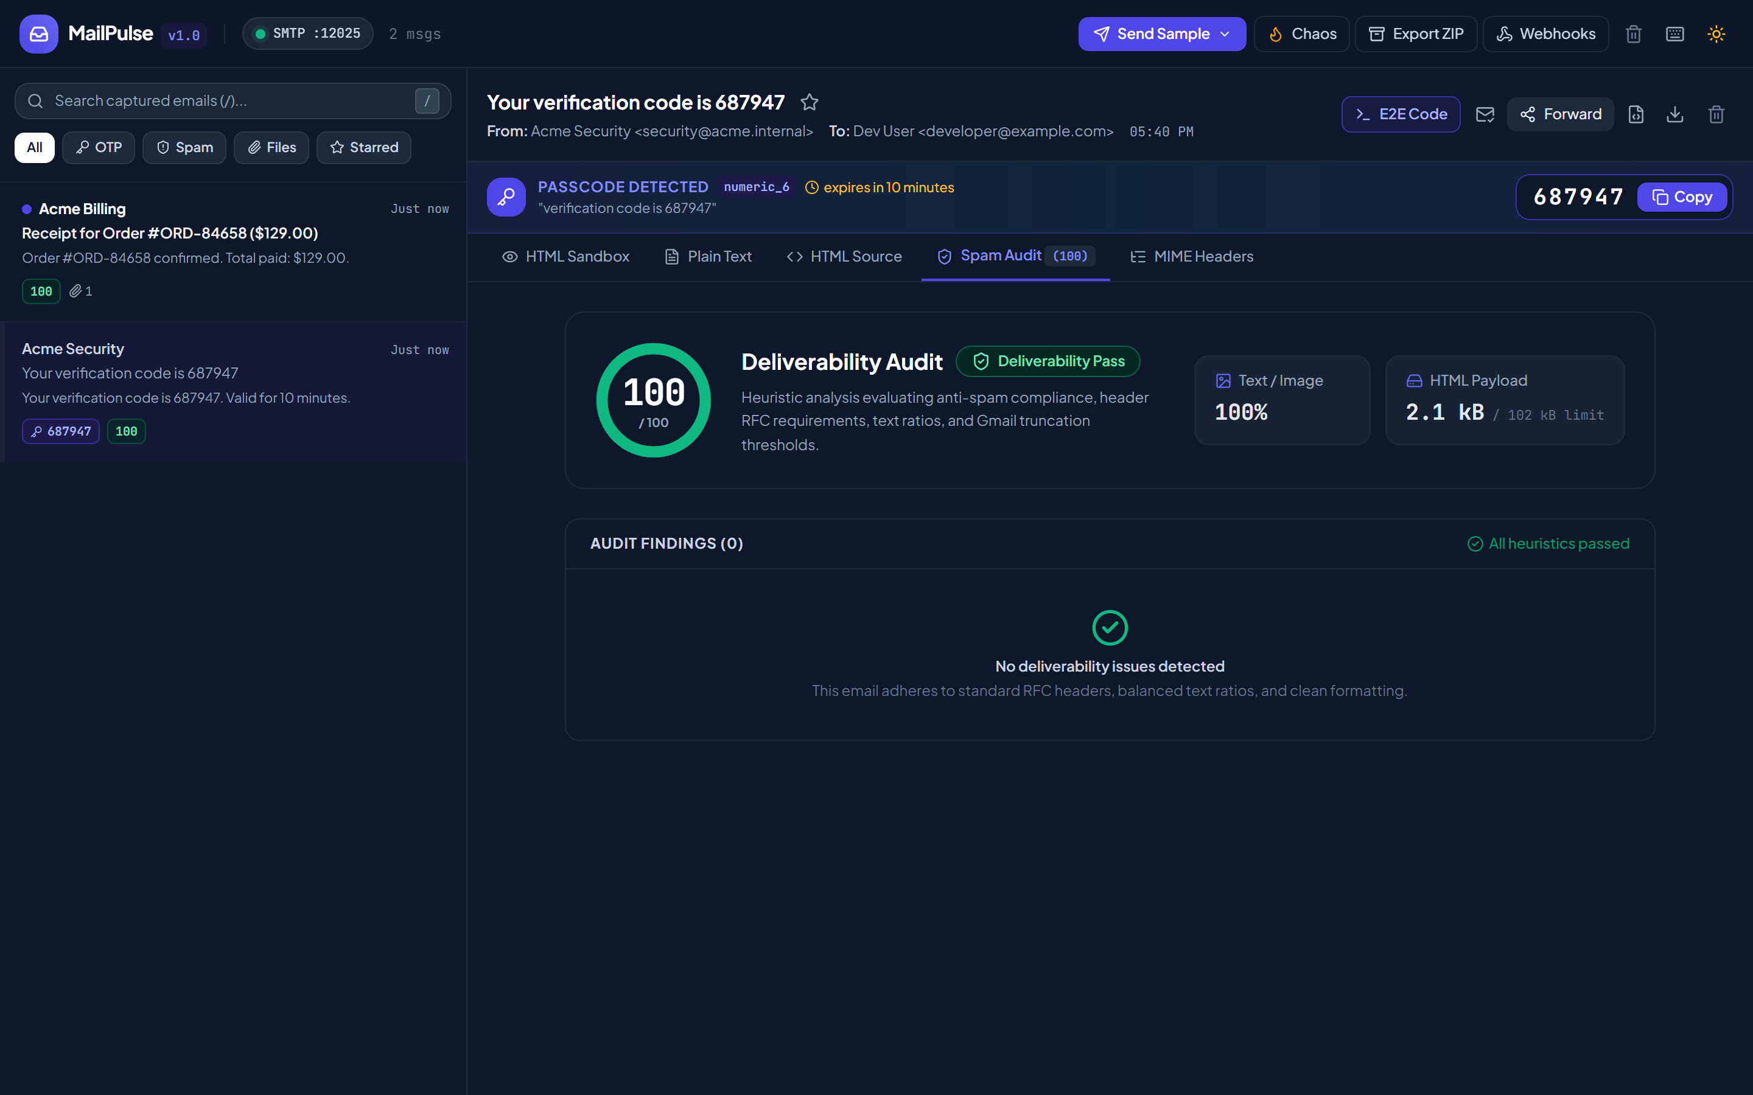Open Webhooks settings
1753x1095 pixels.
1546,34
